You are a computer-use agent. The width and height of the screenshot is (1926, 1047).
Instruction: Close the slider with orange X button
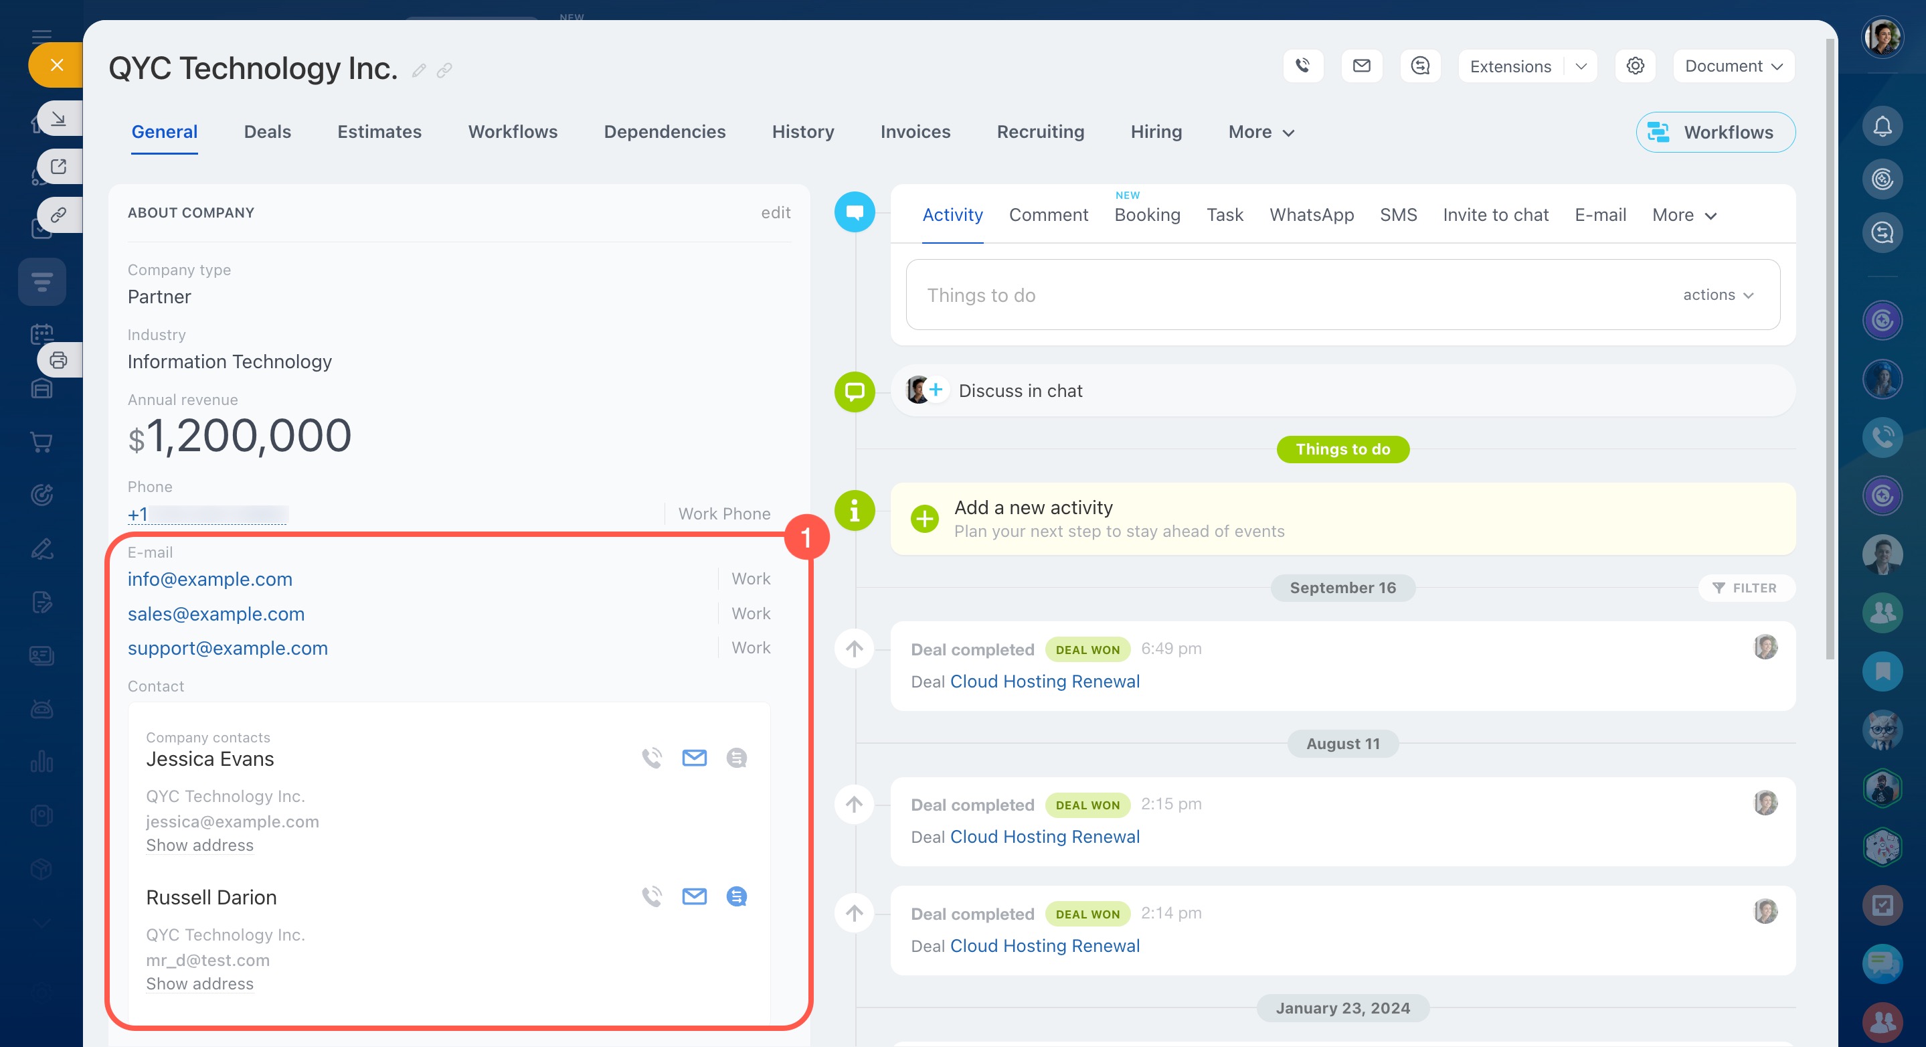click(x=56, y=65)
